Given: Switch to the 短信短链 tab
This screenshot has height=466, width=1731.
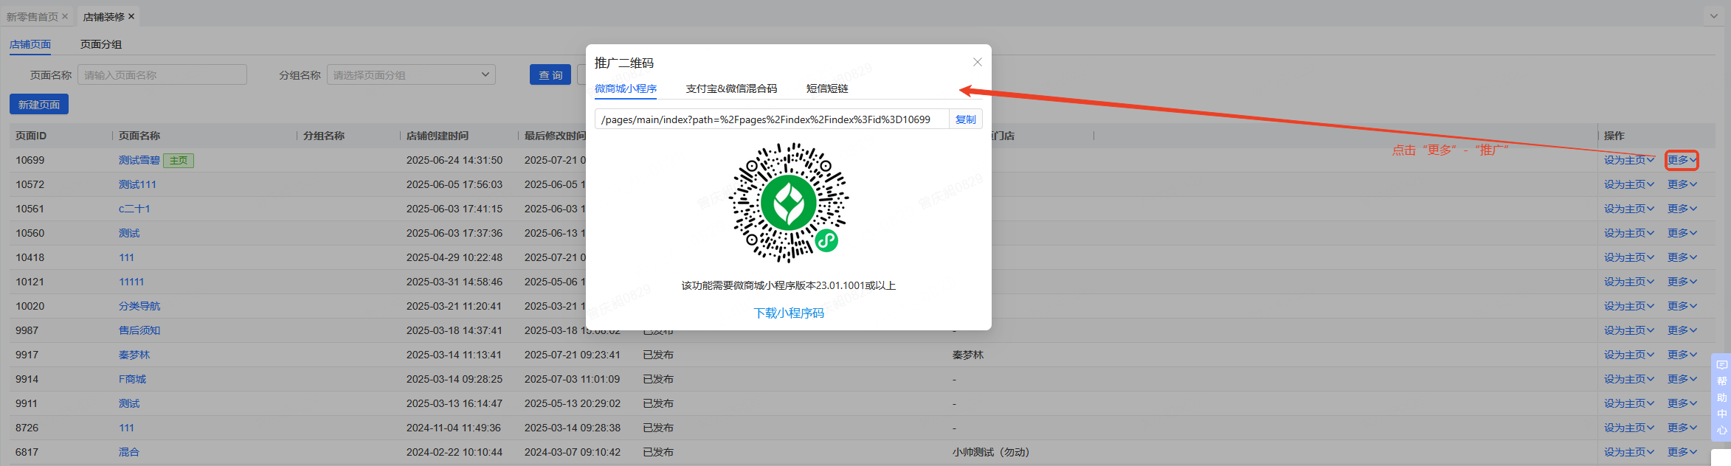Looking at the screenshot, I should point(827,88).
